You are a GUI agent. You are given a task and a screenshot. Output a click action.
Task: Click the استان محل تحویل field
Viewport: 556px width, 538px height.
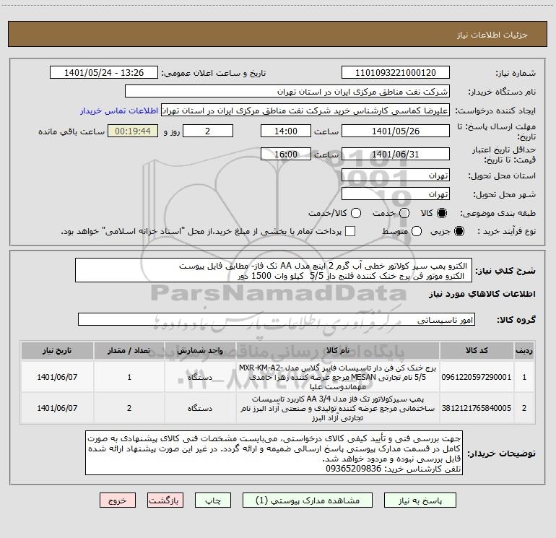396,175
